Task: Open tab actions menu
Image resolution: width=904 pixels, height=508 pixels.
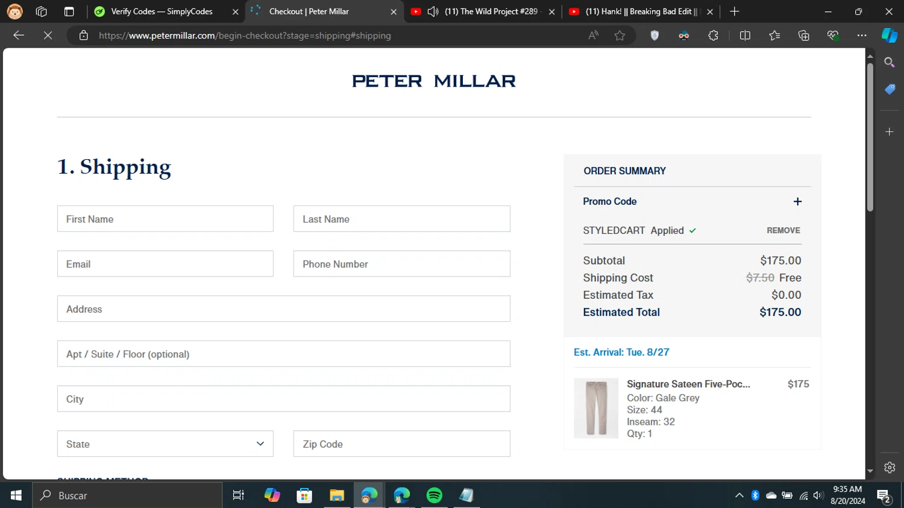Action: (69, 11)
